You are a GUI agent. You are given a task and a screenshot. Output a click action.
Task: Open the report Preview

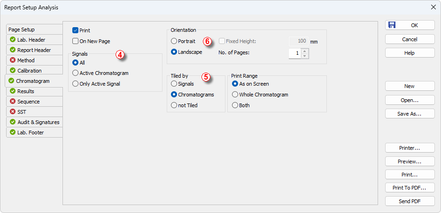pyautogui.click(x=410, y=162)
